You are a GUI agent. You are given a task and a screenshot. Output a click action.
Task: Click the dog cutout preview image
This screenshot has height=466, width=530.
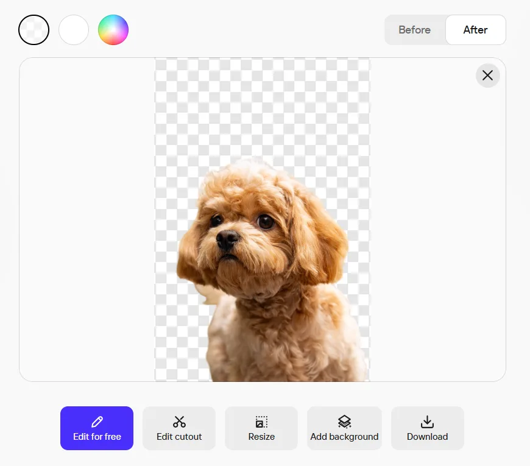point(263,220)
